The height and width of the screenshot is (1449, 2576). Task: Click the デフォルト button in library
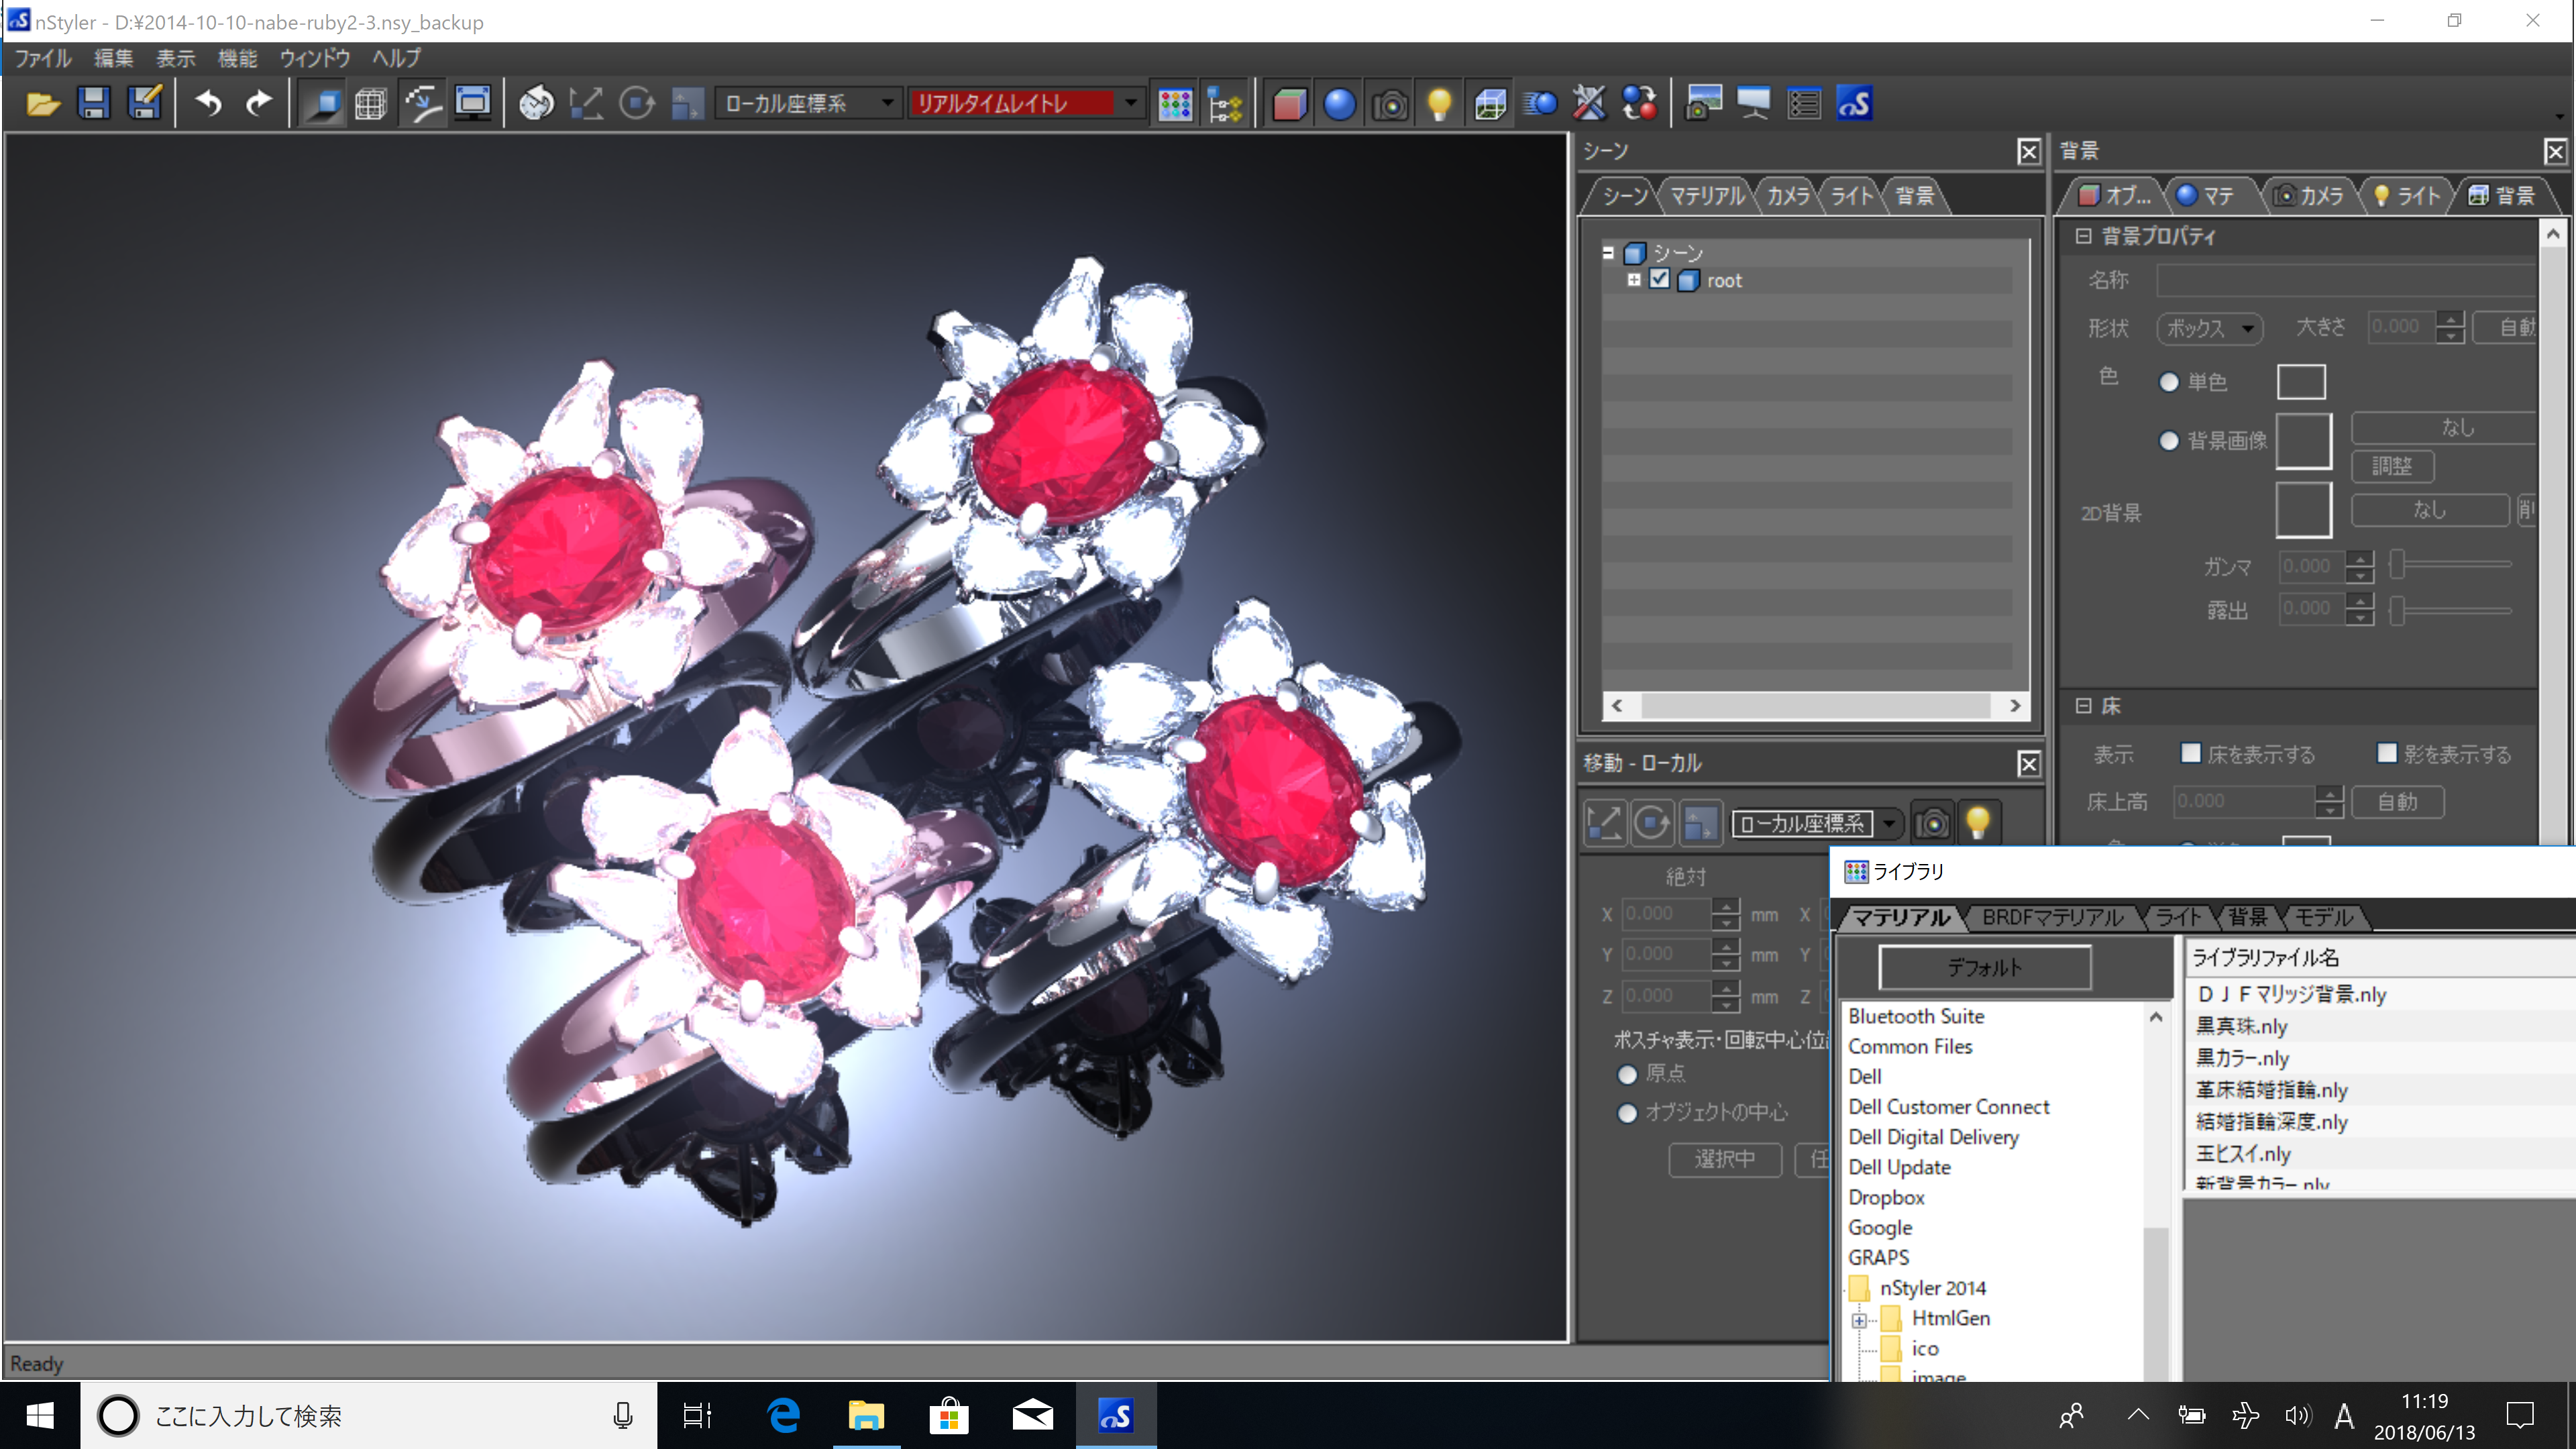point(1984,967)
